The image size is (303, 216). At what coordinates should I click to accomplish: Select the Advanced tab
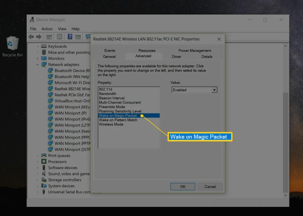(143, 56)
